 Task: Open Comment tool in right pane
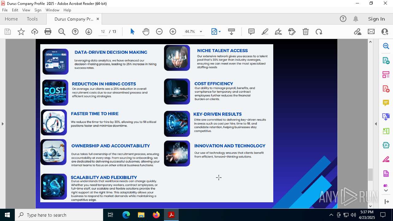pyautogui.click(x=386, y=103)
